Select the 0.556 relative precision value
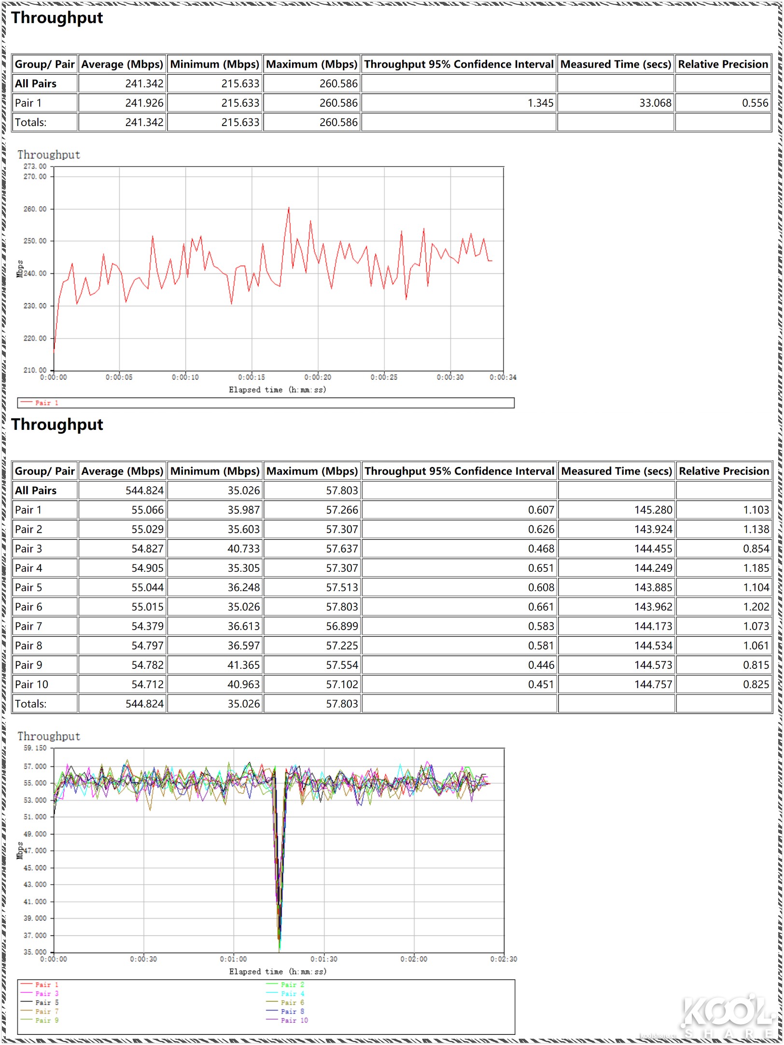 (755, 103)
